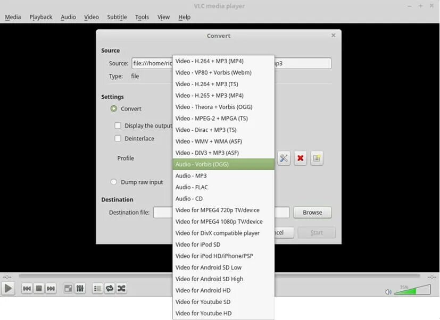Pick Video for iPod SD
This screenshot has width=440, height=320.
tap(223, 245)
